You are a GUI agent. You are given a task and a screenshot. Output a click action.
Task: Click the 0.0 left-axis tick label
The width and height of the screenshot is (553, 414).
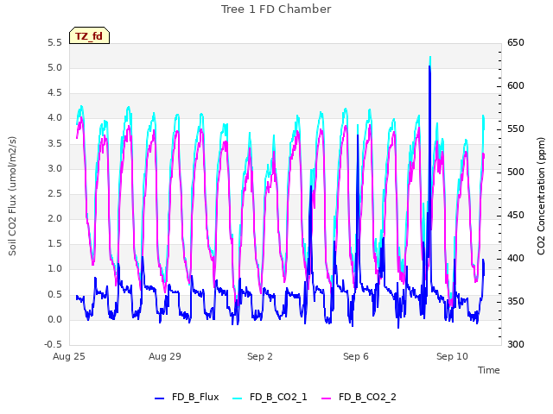(54, 320)
